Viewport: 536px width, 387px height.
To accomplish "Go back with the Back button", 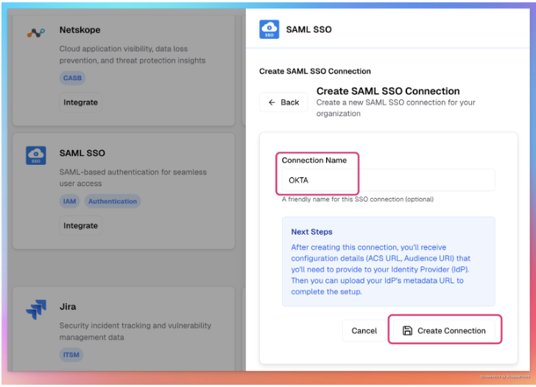I will coord(283,102).
